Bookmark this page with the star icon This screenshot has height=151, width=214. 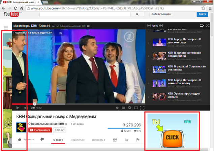click(203, 8)
